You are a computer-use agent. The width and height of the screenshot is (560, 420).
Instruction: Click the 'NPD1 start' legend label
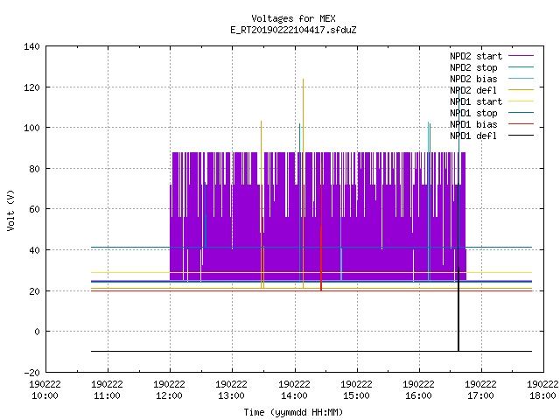[476, 101]
